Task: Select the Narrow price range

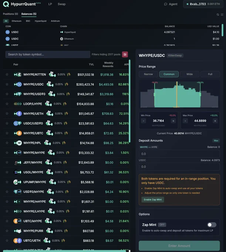Action: tap(148, 74)
